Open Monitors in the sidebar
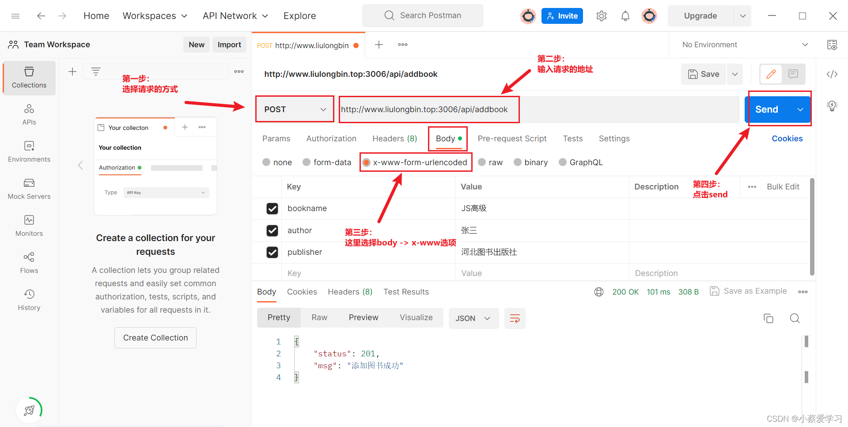Viewport: 848px width, 427px height. click(29, 226)
